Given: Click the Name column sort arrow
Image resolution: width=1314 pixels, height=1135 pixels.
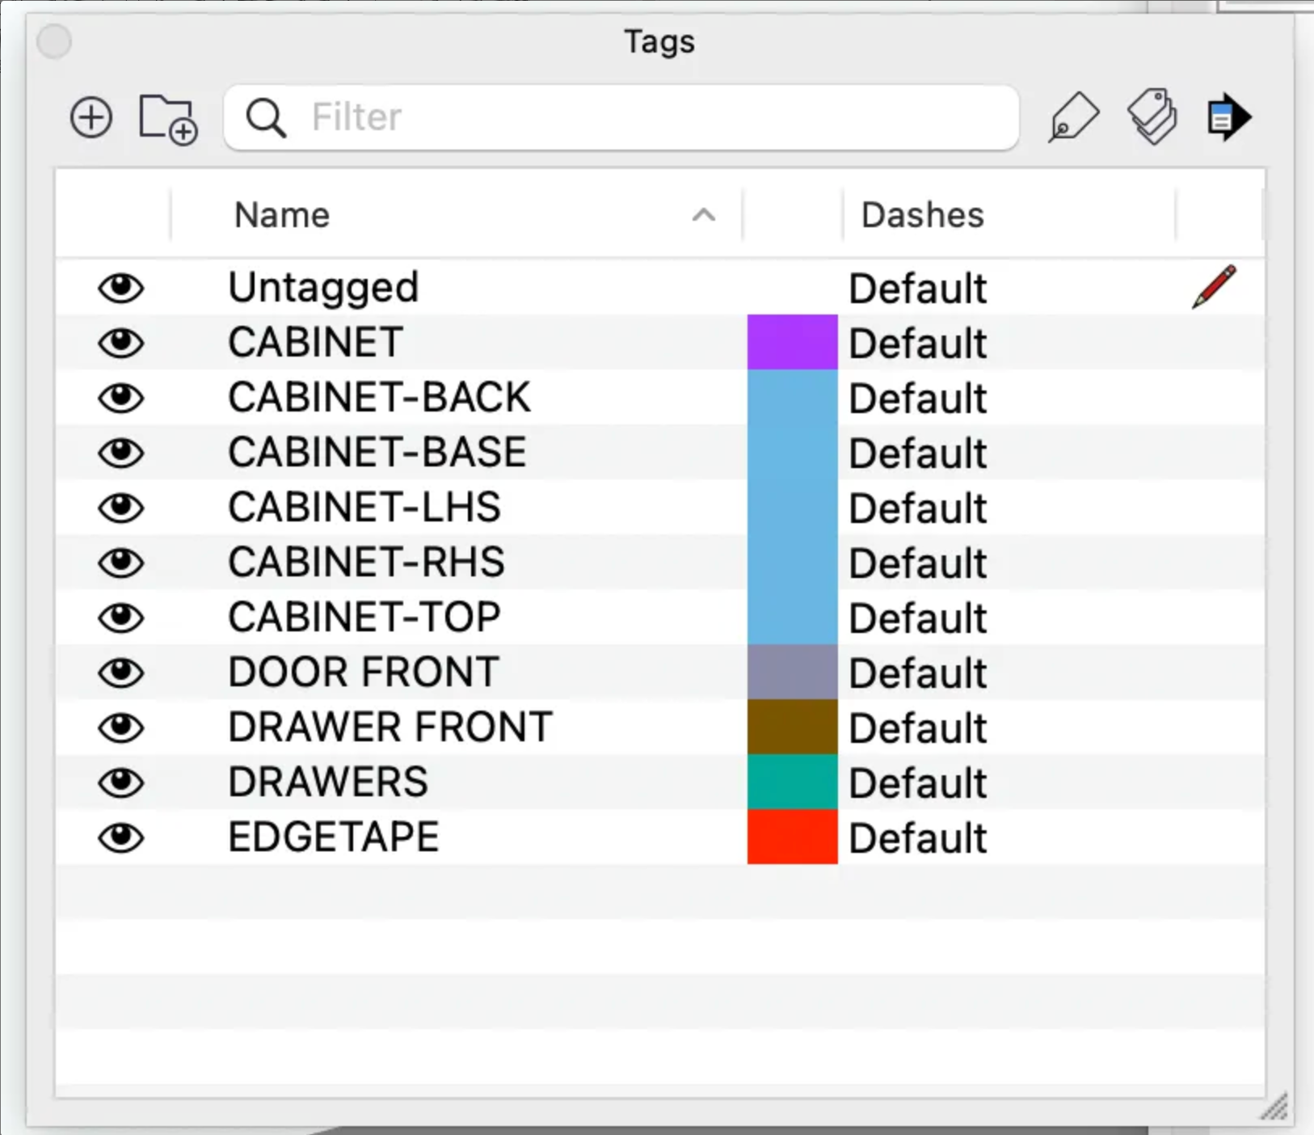Looking at the screenshot, I should (703, 215).
